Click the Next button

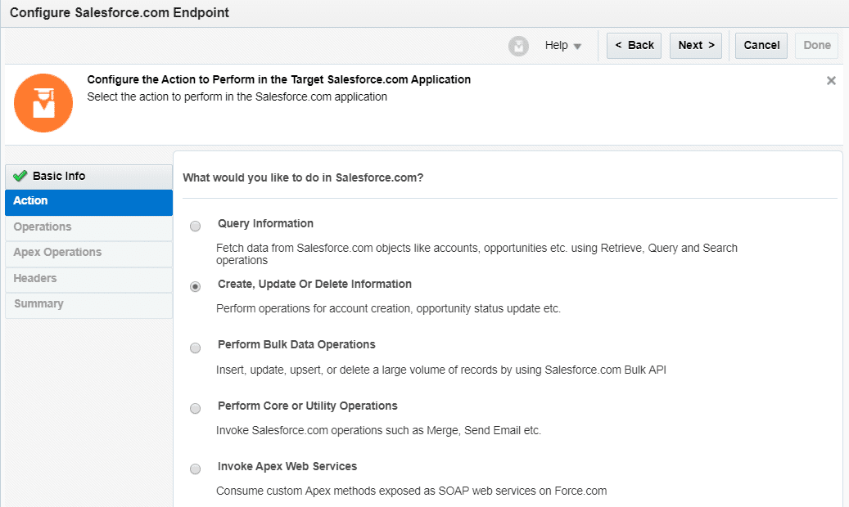point(696,46)
